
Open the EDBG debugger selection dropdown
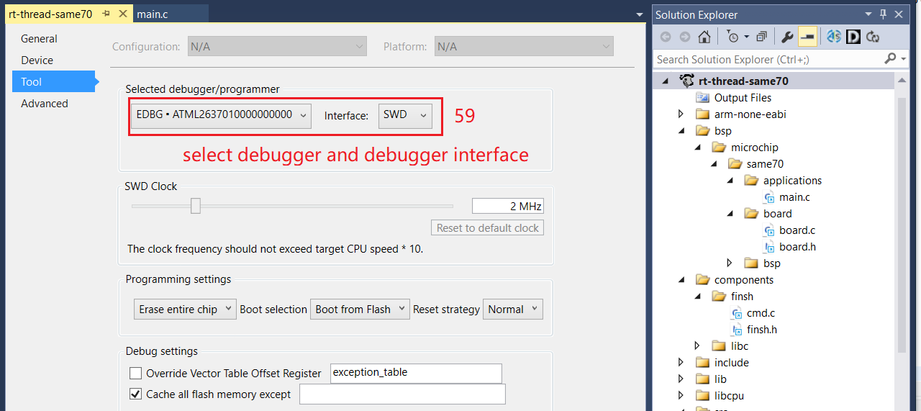[x=221, y=115]
